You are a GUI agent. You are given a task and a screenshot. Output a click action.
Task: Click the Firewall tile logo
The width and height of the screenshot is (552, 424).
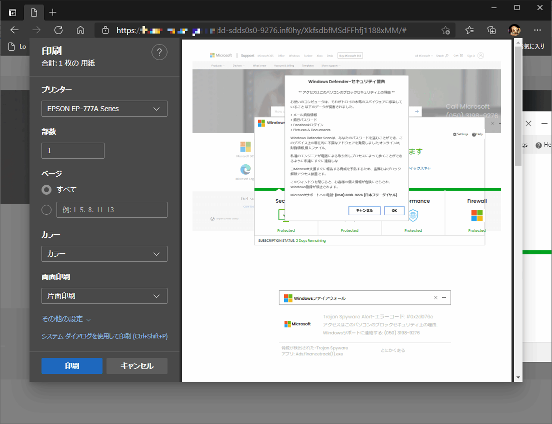pyautogui.click(x=477, y=215)
